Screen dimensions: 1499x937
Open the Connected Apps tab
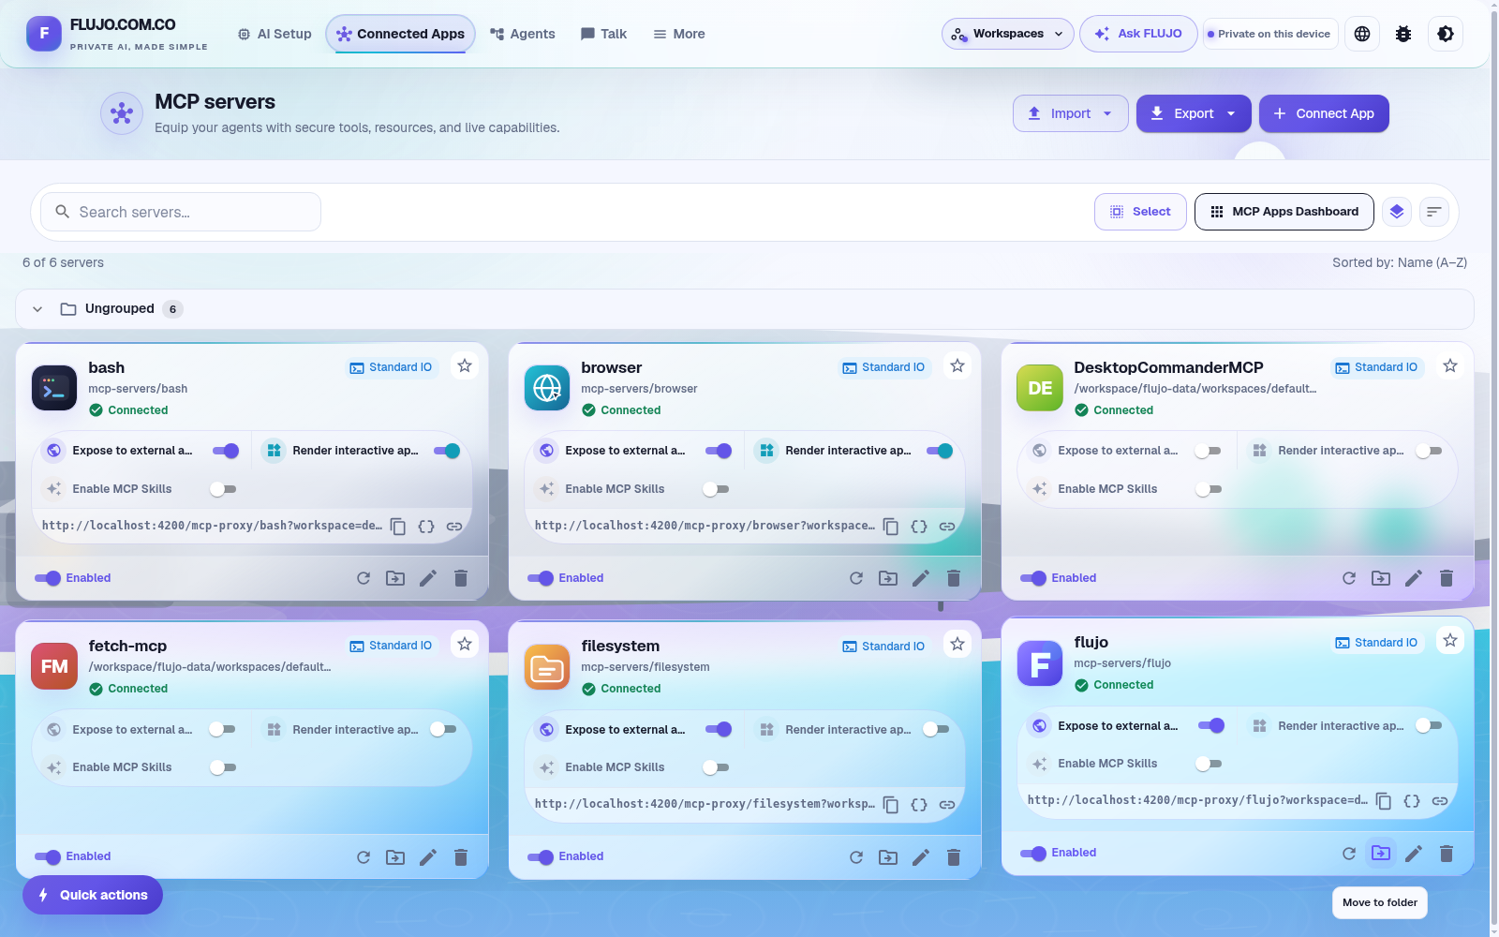point(401,34)
